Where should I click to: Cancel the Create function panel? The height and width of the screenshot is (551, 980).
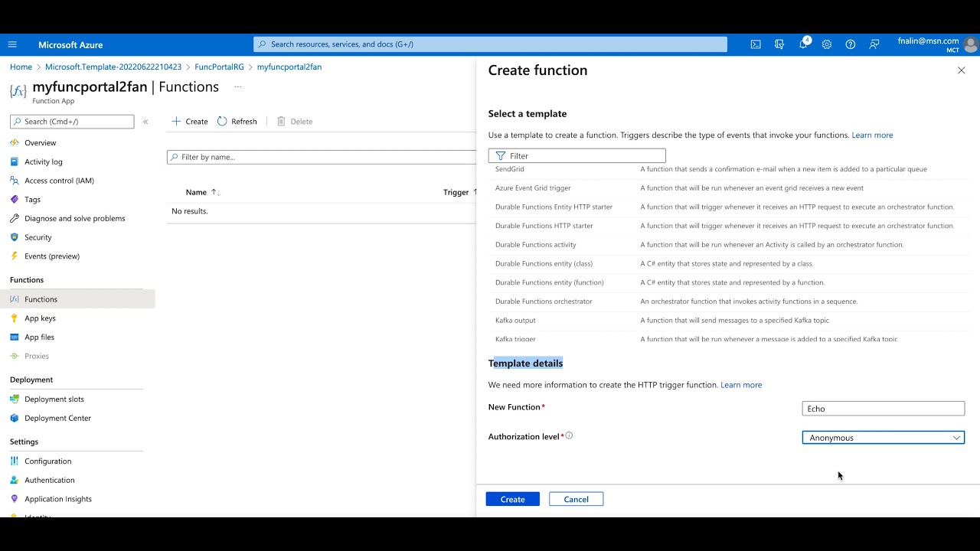tap(577, 499)
